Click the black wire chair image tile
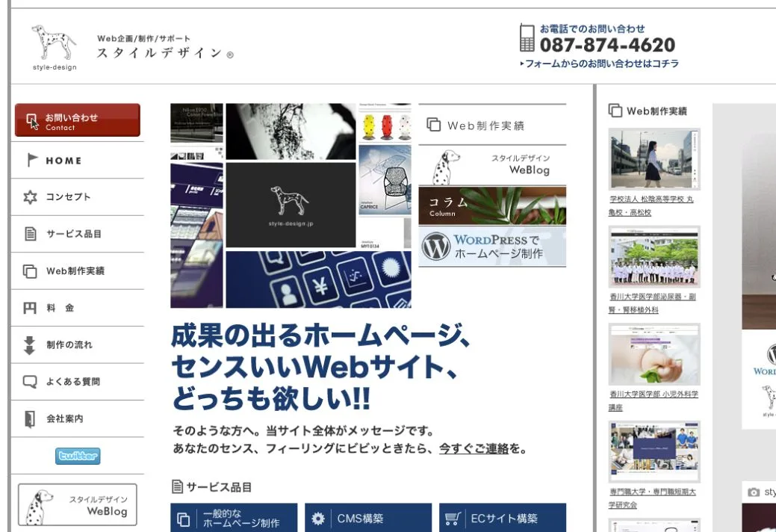The width and height of the screenshot is (776, 532). (x=385, y=180)
